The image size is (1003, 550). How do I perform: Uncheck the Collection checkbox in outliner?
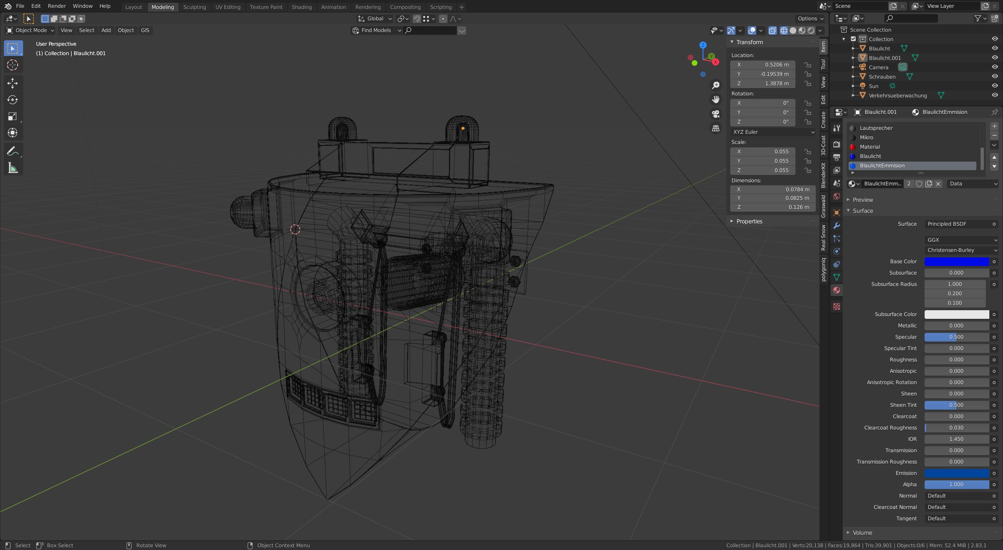tap(853, 39)
